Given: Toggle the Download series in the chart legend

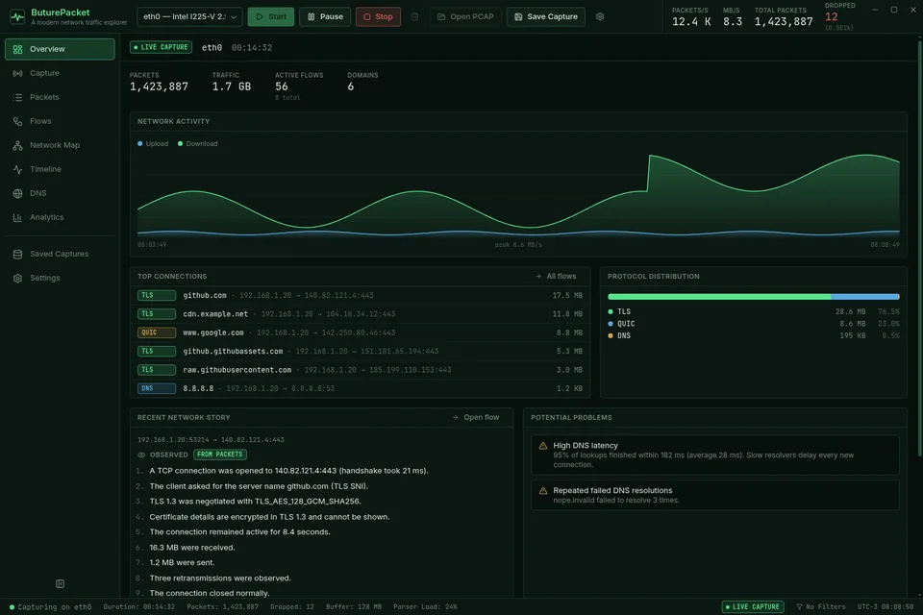Looking at the screenshot, I should pyautogui.click(x=198, y=143).
